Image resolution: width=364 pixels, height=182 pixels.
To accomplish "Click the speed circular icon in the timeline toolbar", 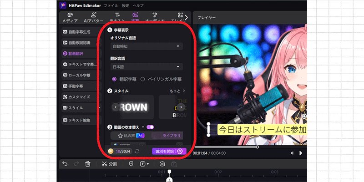I will (x=162, y=164).
